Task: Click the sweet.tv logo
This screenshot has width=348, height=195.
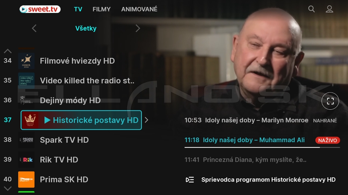Action: tap(40, 9)
